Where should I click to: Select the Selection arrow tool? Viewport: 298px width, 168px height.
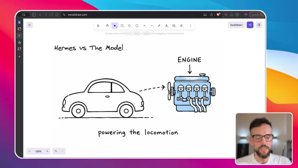pos(115,26)
